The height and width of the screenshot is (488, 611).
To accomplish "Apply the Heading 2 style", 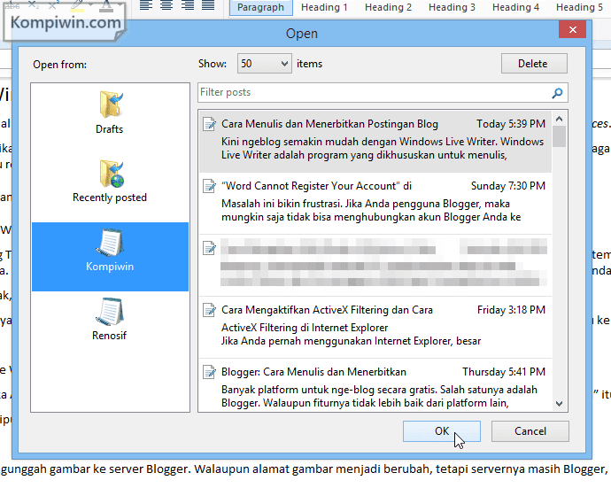I will 388,7.
